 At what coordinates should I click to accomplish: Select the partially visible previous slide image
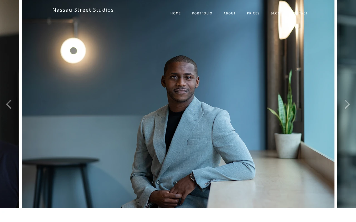tap(9, 104)
